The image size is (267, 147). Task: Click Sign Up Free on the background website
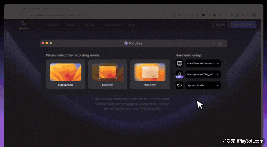click(243, 25)
